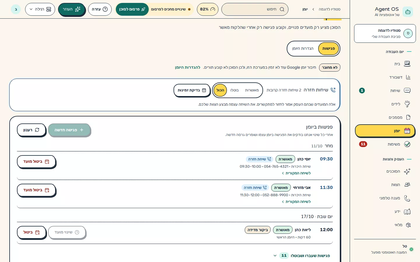Screen dimensions: 420x262
Task: Click the פרסום לסוכן publish button
Action: click(x=132, y=9)
